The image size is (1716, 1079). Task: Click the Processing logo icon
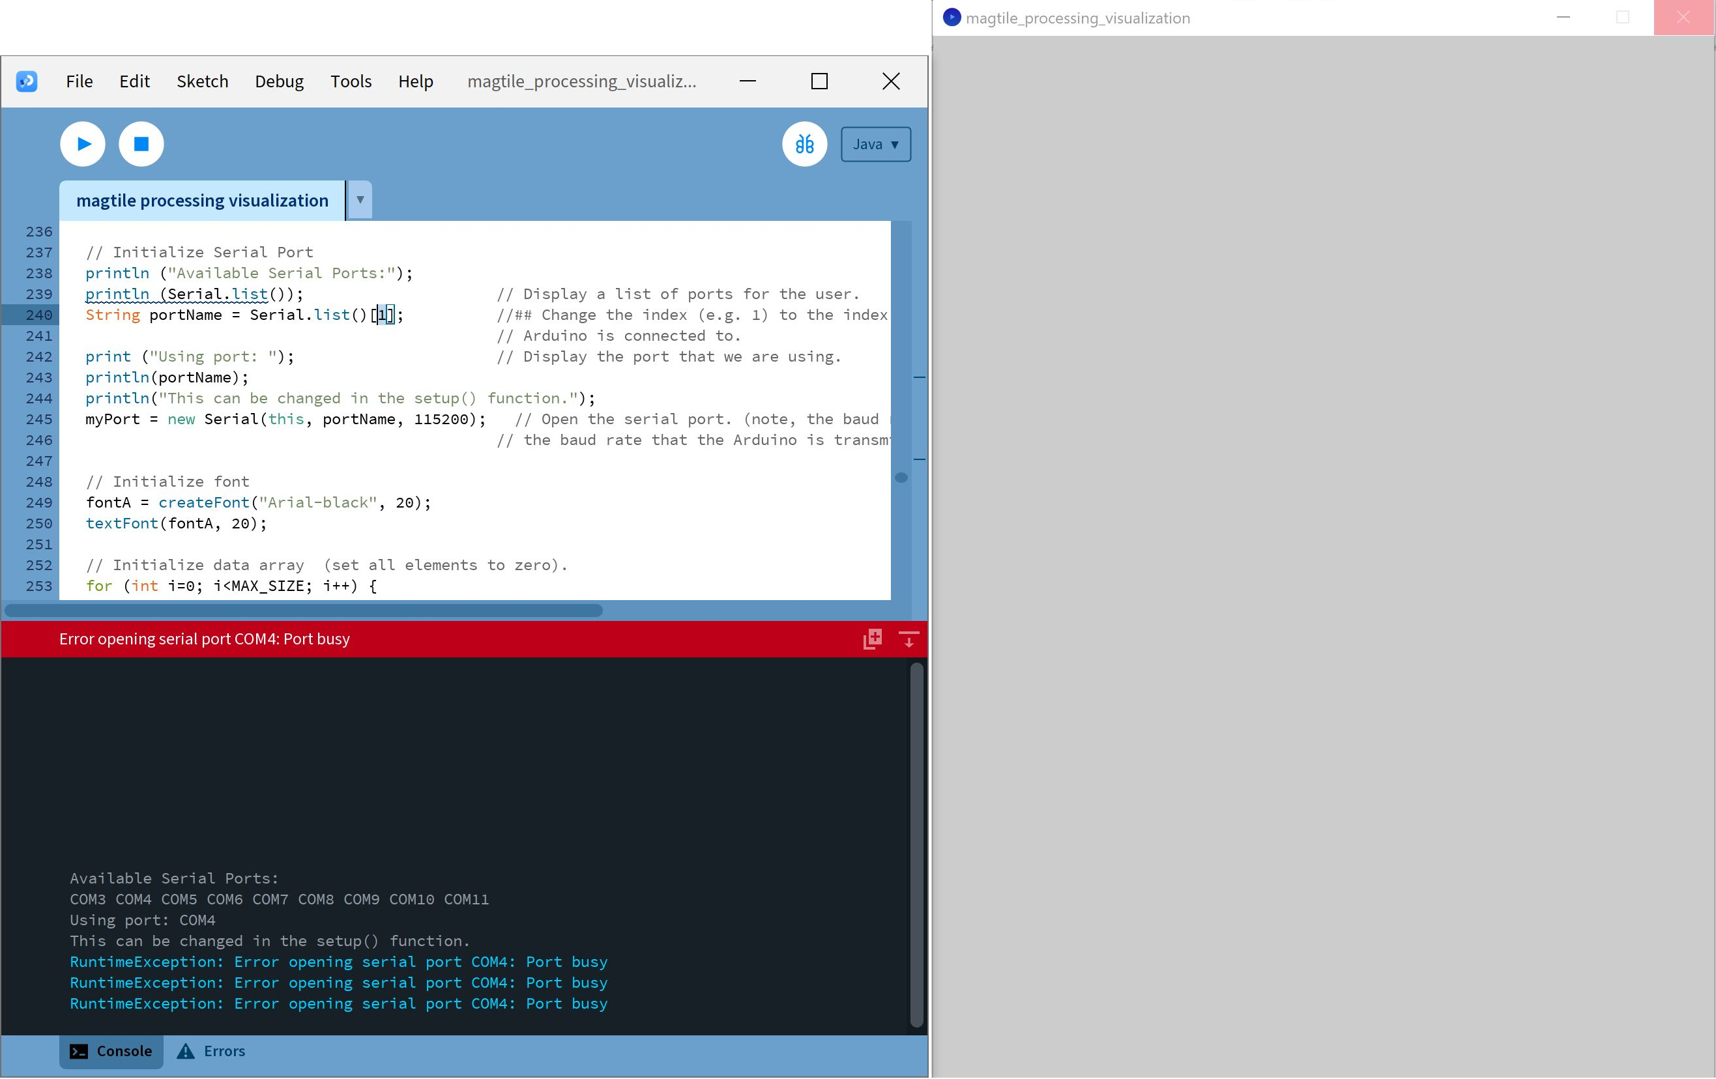27,81
